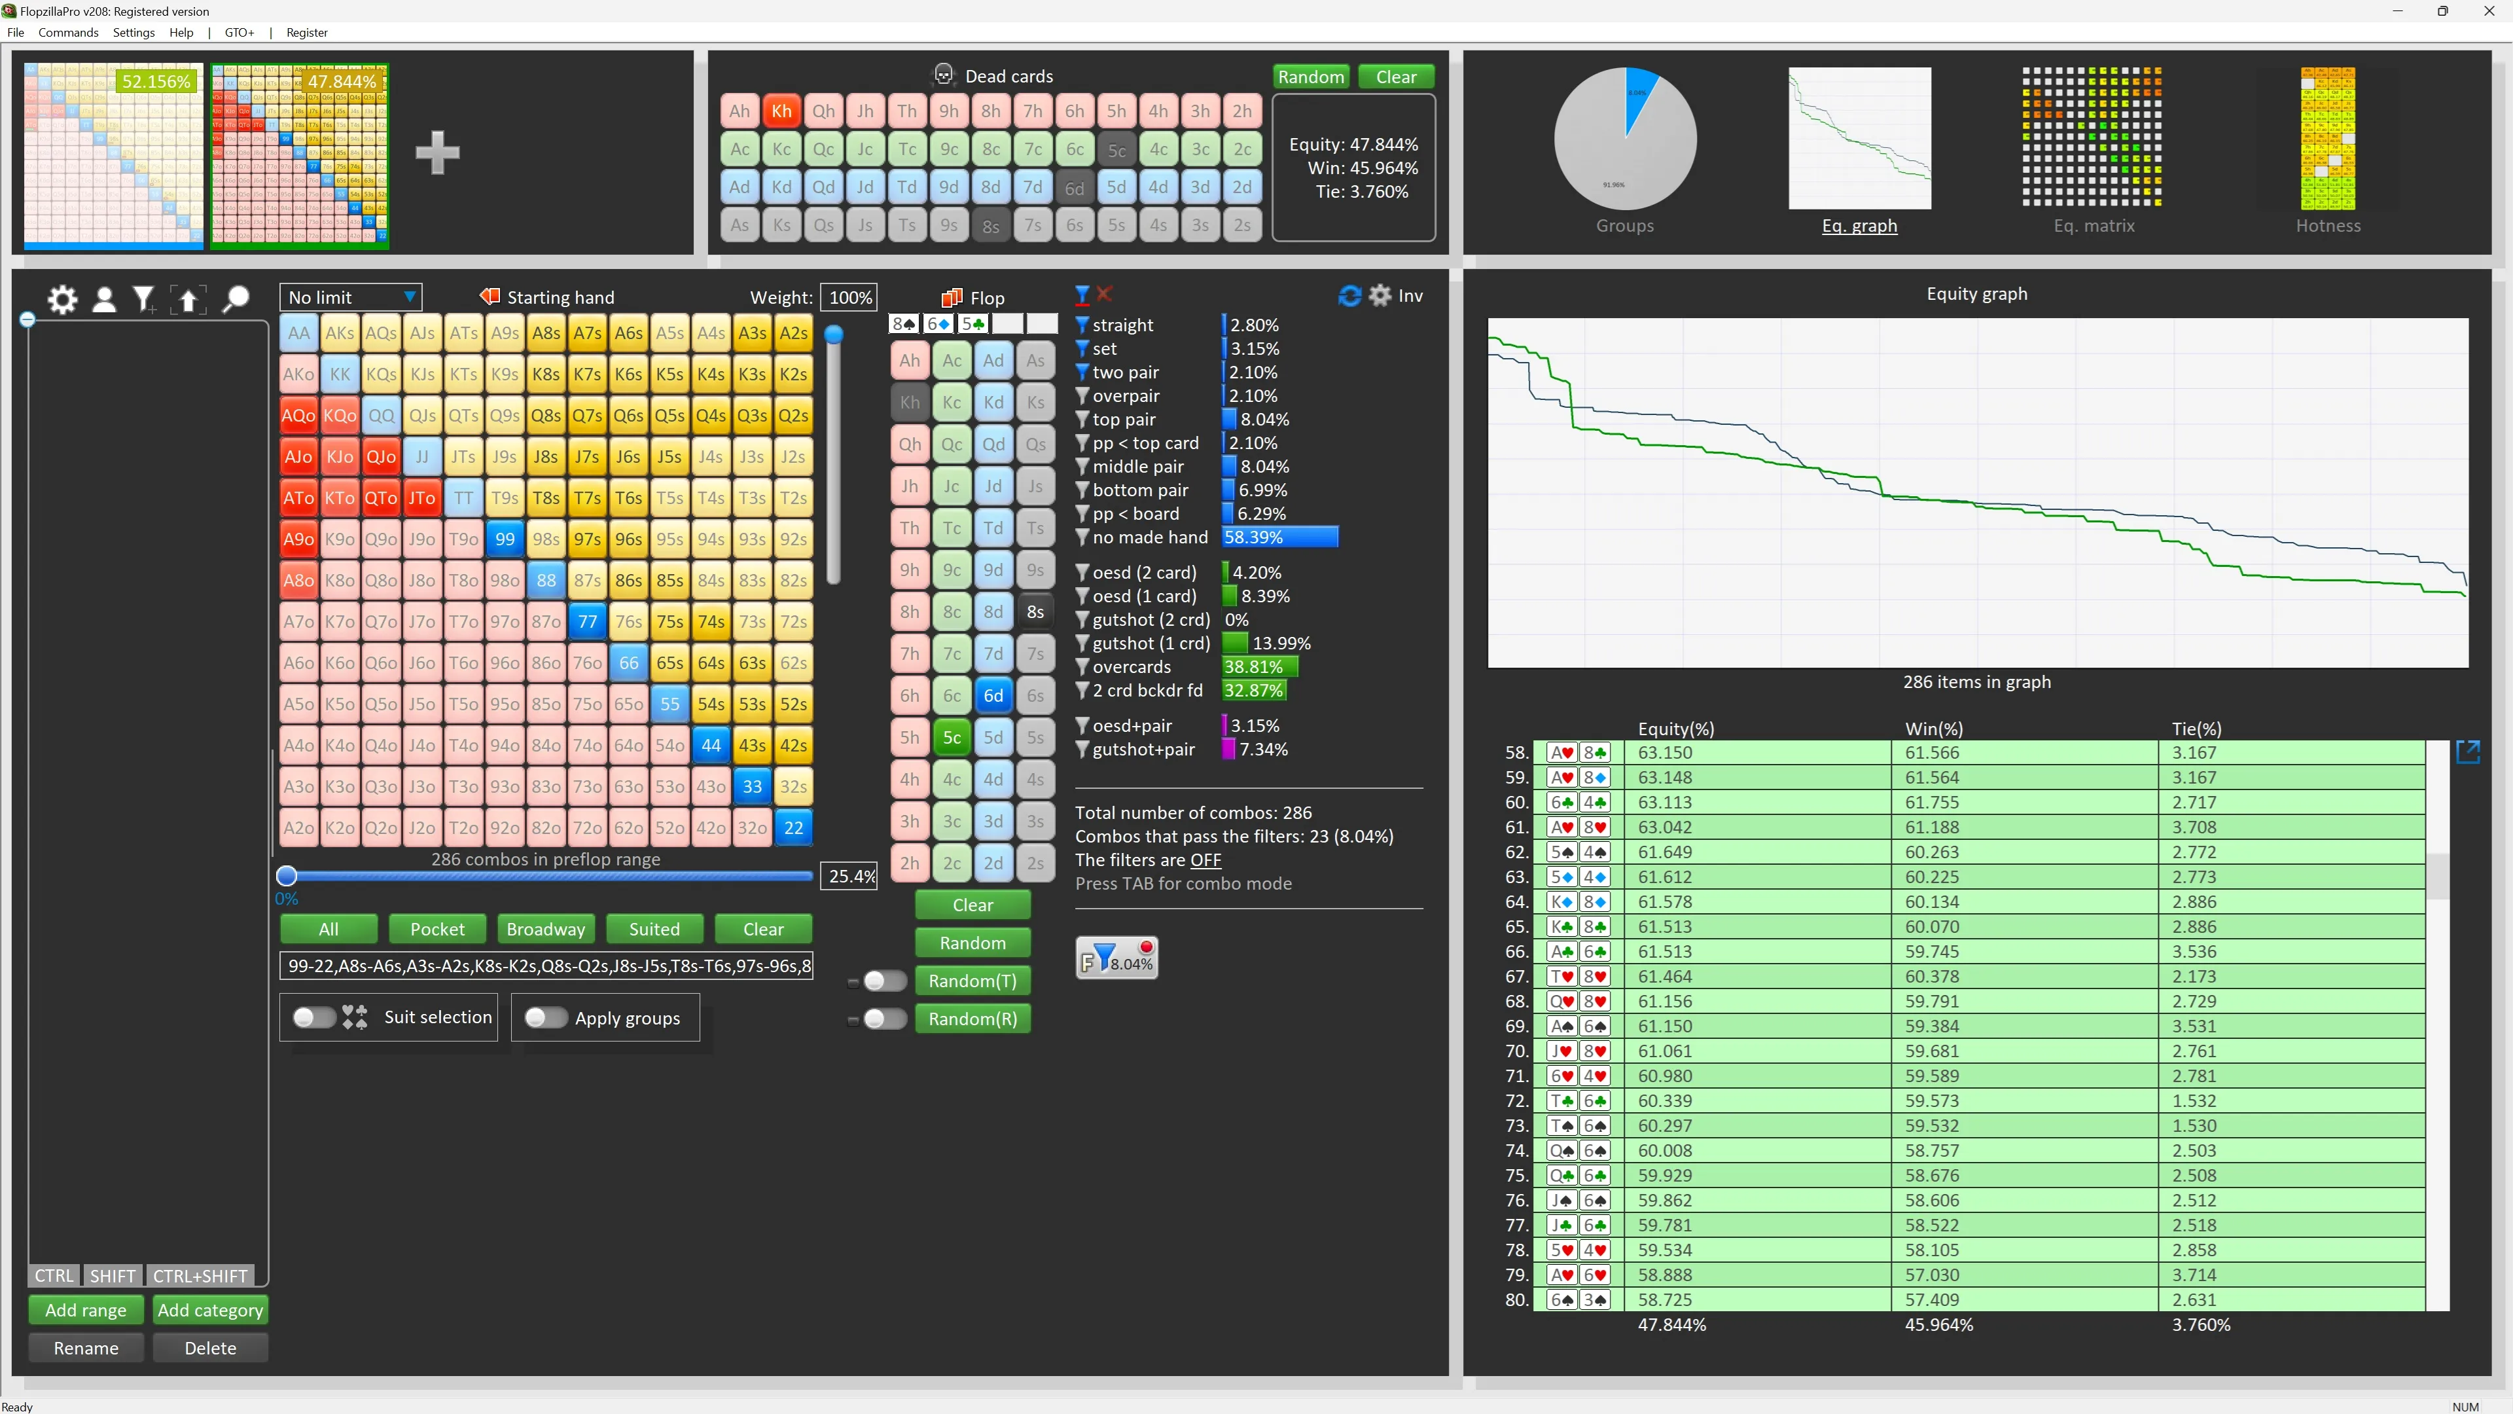
Task: Toggle flop card 6d in board selector
Action: click(x=993, y=696)
